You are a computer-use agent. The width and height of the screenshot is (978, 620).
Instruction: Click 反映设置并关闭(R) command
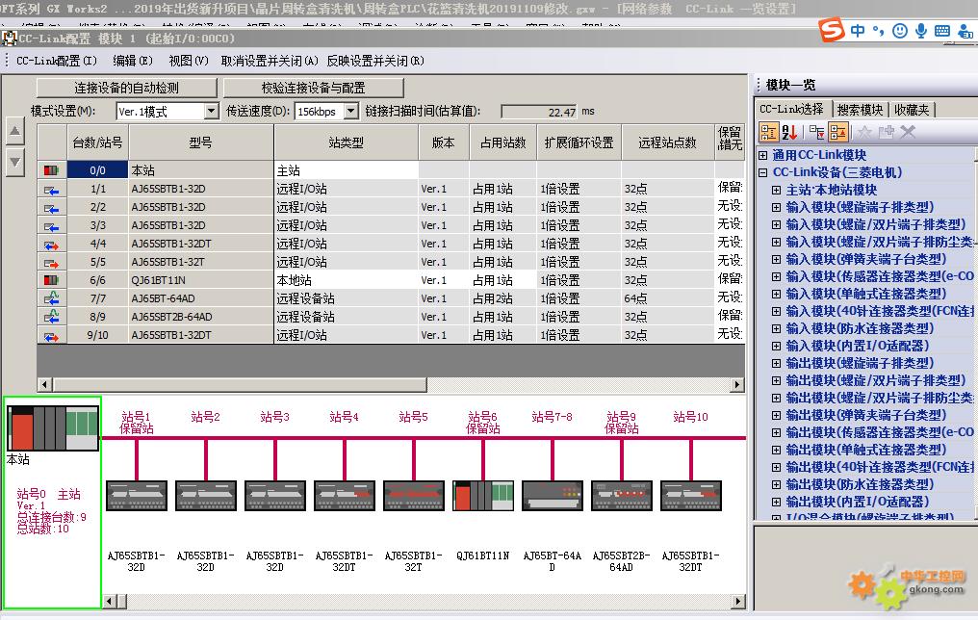click(375, 61)
